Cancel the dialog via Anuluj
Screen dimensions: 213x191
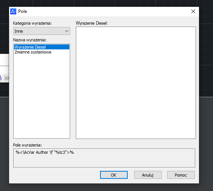[148, 175]
